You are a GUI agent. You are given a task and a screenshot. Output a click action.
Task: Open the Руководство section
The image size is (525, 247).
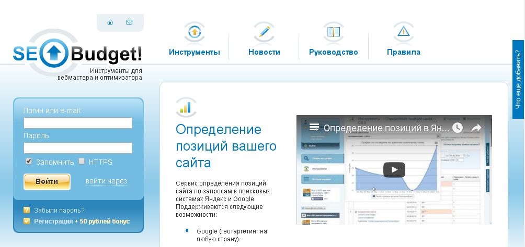(334, 52)
